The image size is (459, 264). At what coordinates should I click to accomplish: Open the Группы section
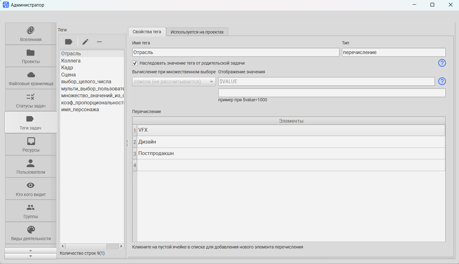coord(31,211)
